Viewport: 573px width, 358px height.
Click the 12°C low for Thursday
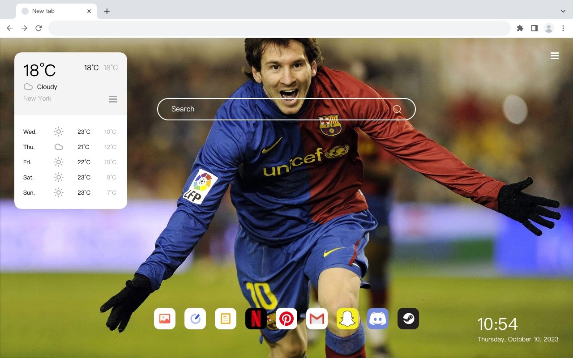point(110,147)
